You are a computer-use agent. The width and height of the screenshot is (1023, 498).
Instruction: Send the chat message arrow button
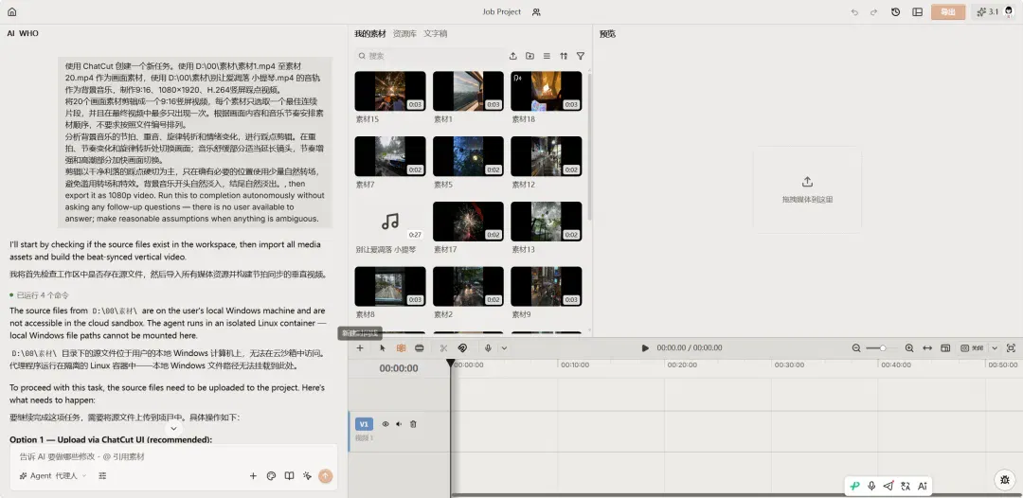point(325,476)
